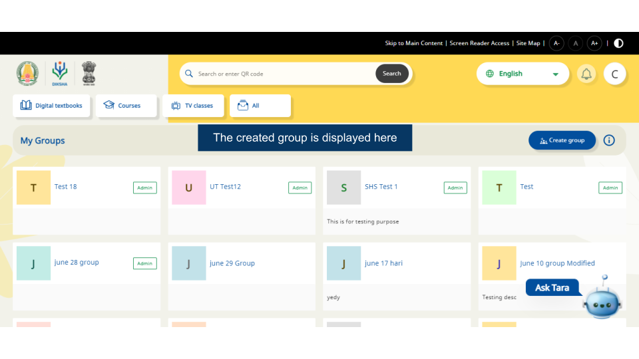Viewport: 639px width, 359px height.
Task: Decrease font size with A- button
Action: [x=556, y=43]
